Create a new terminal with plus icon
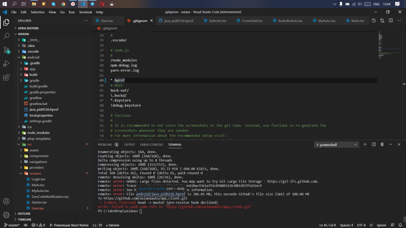 tap(365, 144)
